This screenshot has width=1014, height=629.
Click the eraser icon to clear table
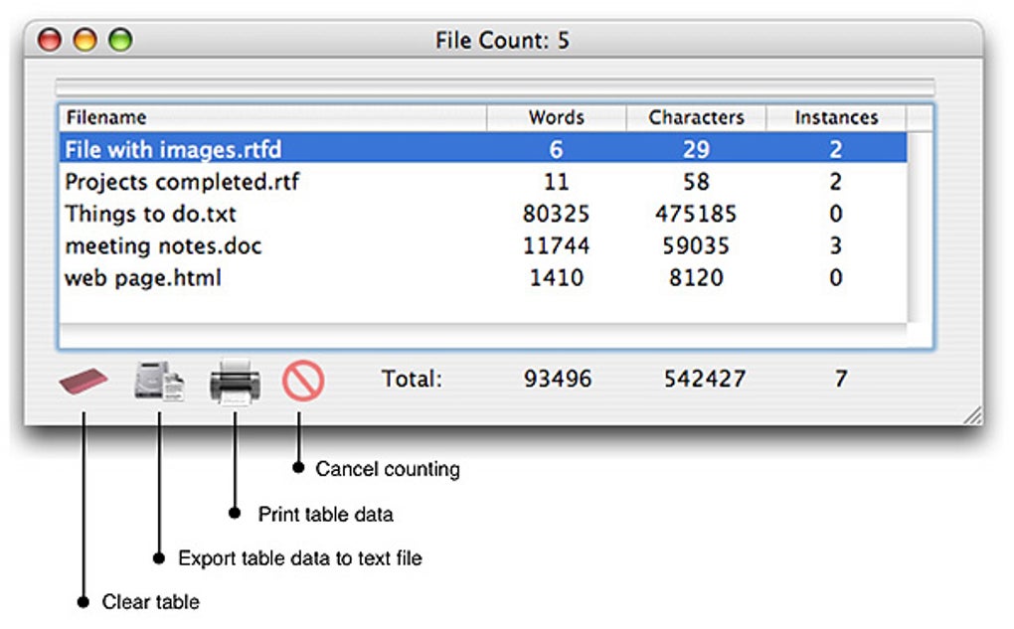pyautogui.click(x=84, y=382)
